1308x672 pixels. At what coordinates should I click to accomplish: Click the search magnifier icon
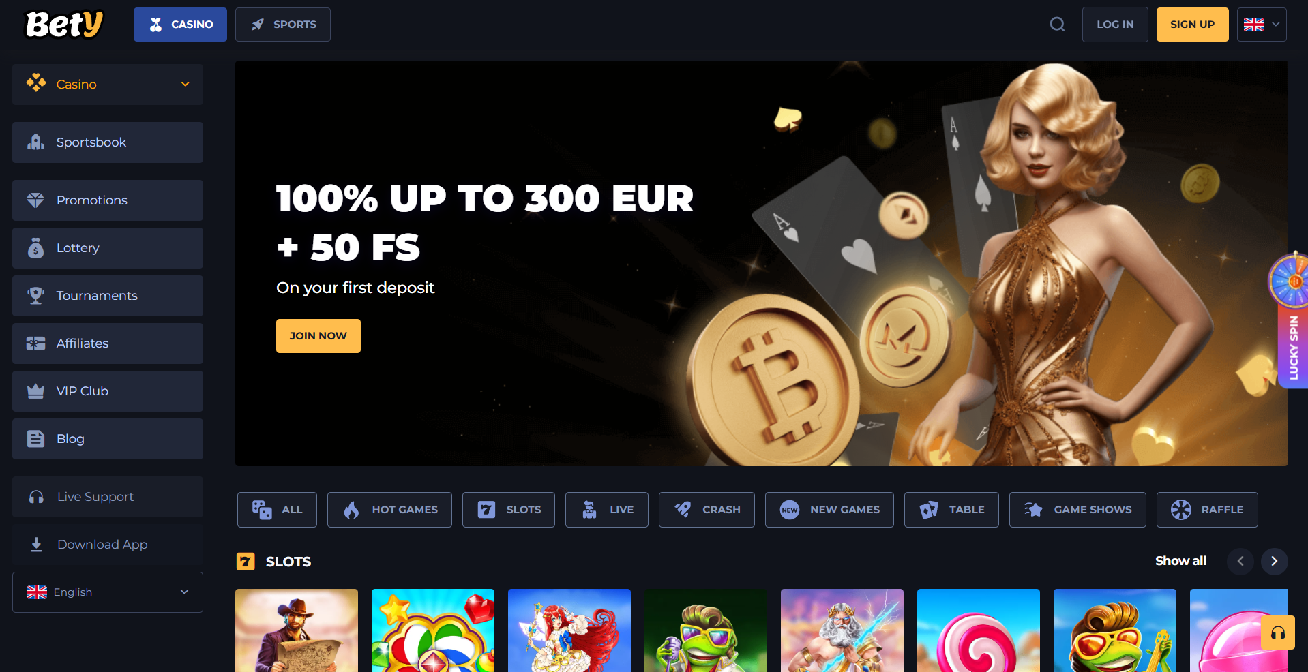tap(1057, 25)
